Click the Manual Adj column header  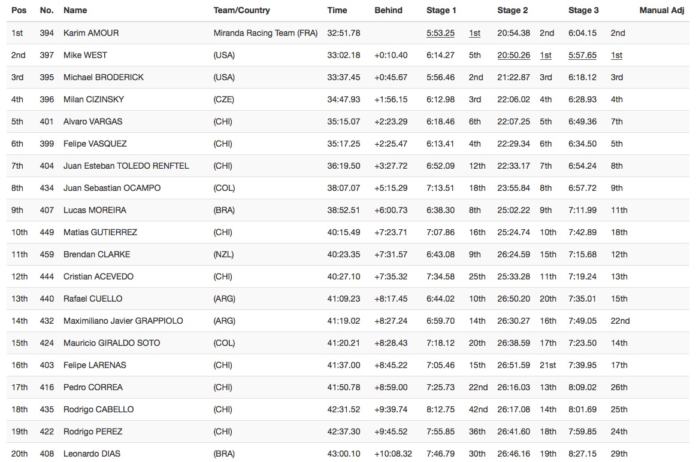(661, 10)
